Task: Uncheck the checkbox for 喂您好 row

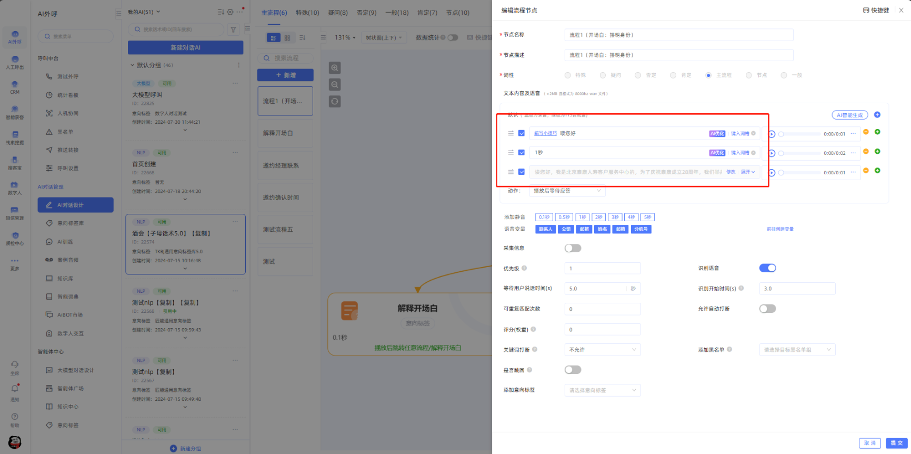Action: (522, 134)
